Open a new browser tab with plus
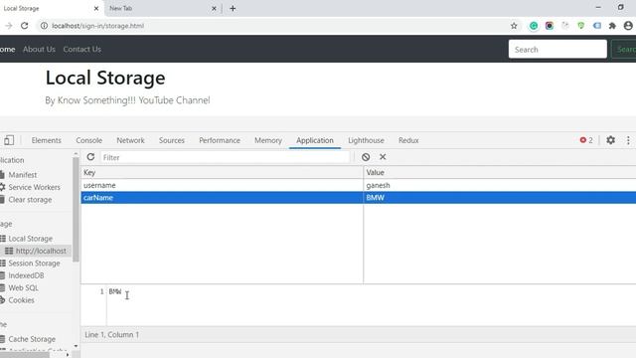The height and width of the screenshot is (358, 636). [x=233, y=8]
